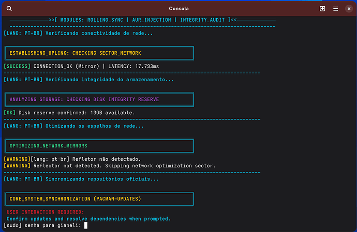Click the USER INTERACTION REQUIRED red text
This screenshot has height=232, width=357.
pos(46,212)
